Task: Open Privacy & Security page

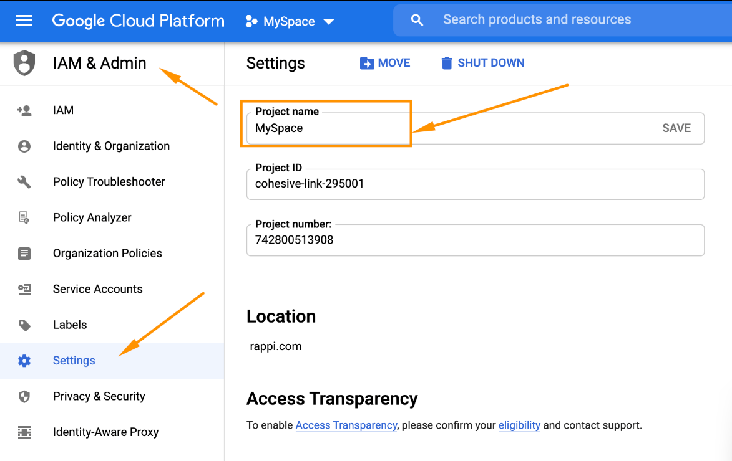Action: pyautogui.click(x=99, y=396)
